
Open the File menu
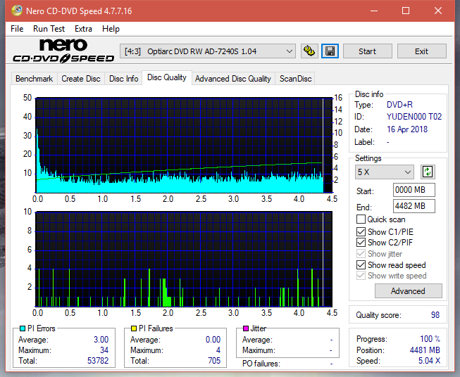(17, 29)
